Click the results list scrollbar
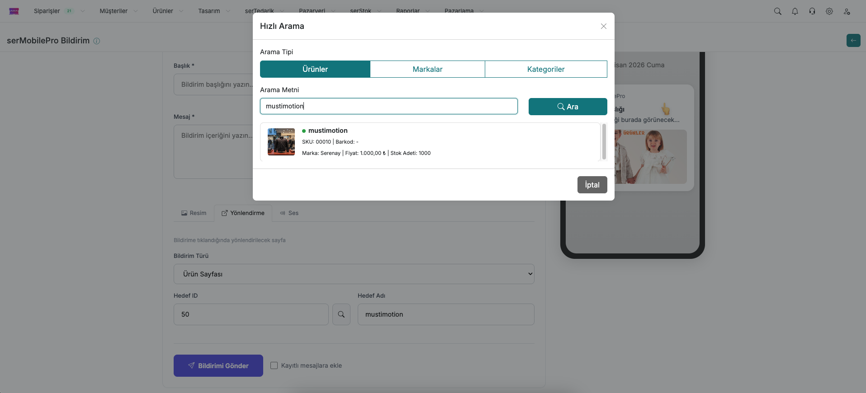This screenshot has height=393, width=866. 604,142
